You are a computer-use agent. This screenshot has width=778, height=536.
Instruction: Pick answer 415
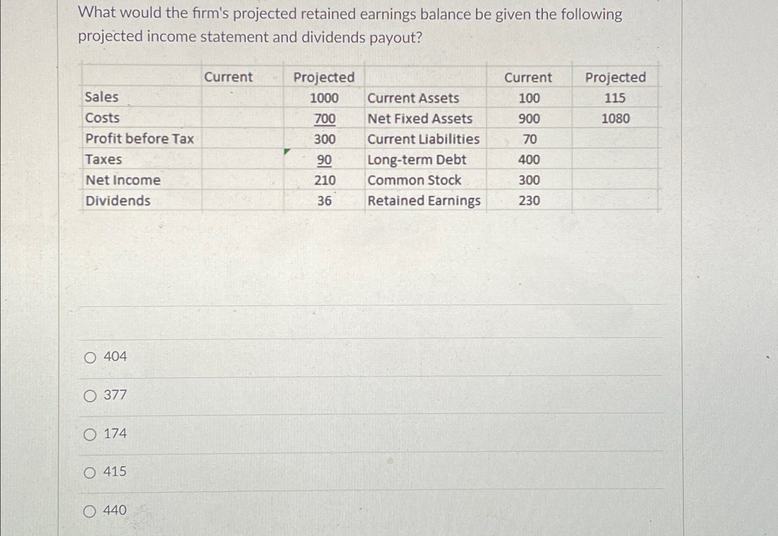(x=91, y=472)
